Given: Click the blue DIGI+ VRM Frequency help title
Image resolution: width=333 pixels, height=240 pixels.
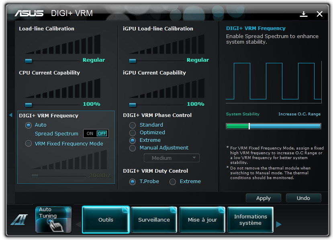Looking at the screenshot, I should [256, 28].
